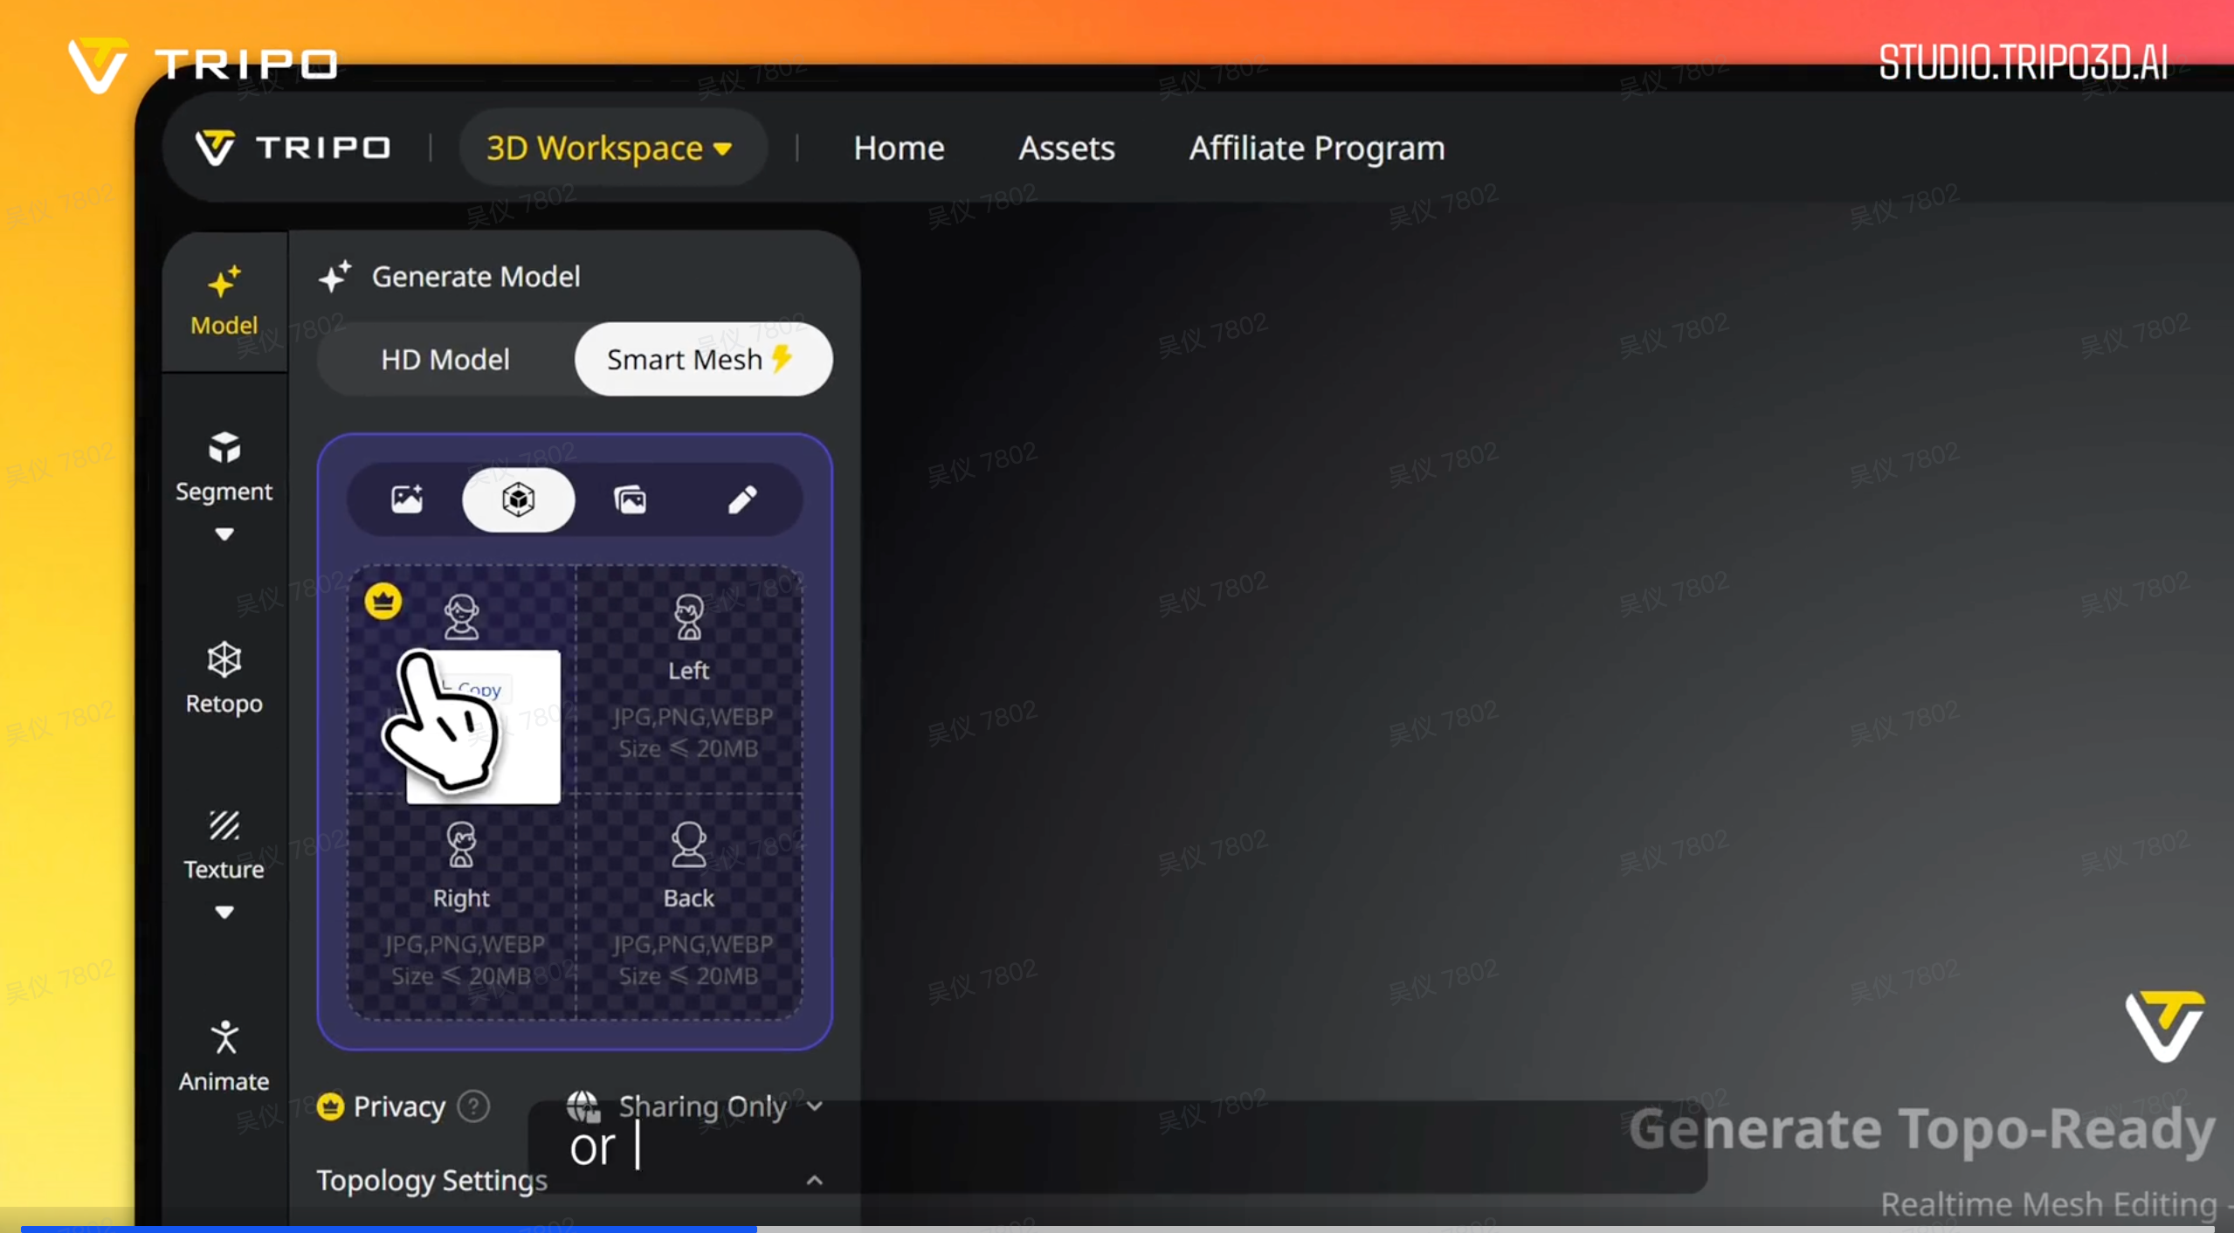Screen dimensions: 2234x1233
Task: Collapse the Topology Settings section
Action: point(815,1181)
